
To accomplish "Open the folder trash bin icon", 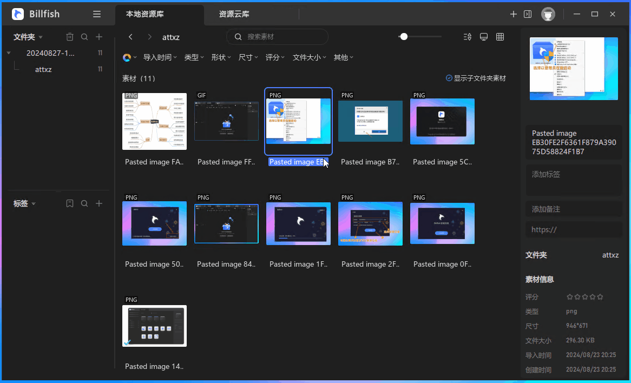I will click(70, 37).
